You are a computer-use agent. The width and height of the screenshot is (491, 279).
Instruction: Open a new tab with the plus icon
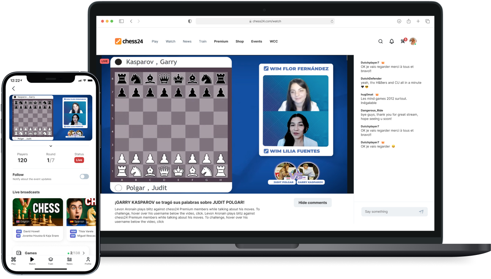(x=418, y=21)
